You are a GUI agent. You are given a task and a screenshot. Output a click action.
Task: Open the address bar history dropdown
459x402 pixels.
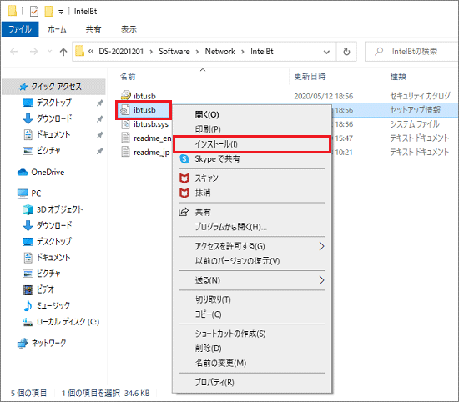tap(326, 52)
